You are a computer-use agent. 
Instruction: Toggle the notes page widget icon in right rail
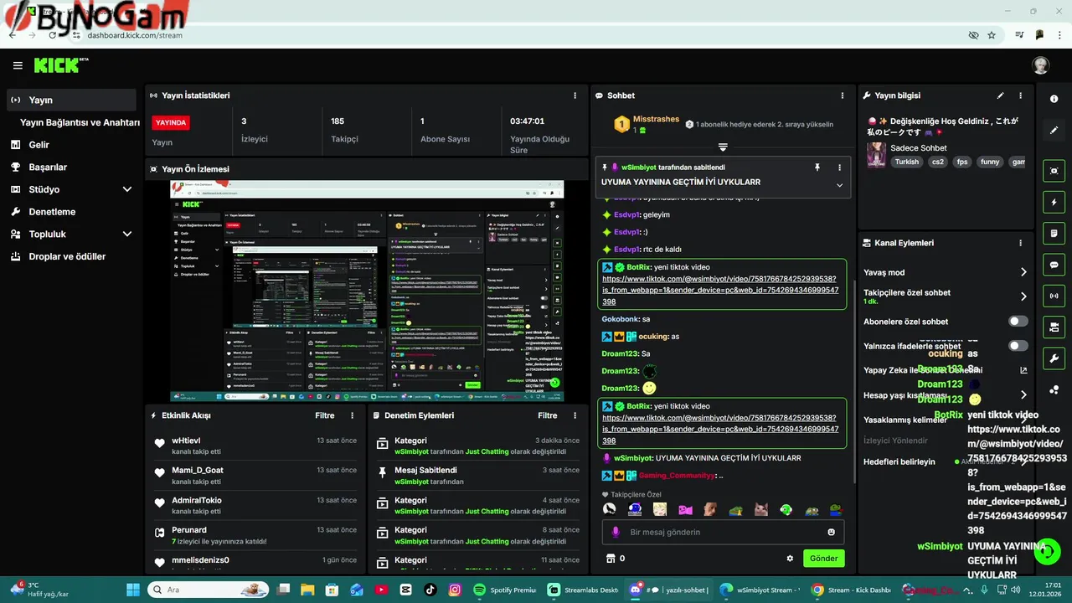1054,233
